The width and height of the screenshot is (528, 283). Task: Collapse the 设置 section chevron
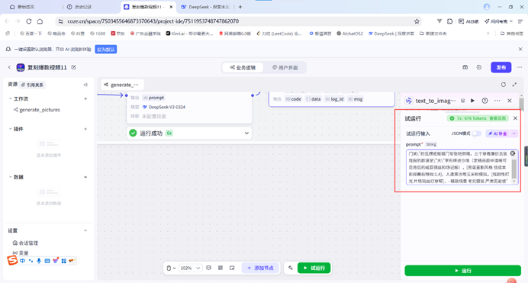[85, 230]
